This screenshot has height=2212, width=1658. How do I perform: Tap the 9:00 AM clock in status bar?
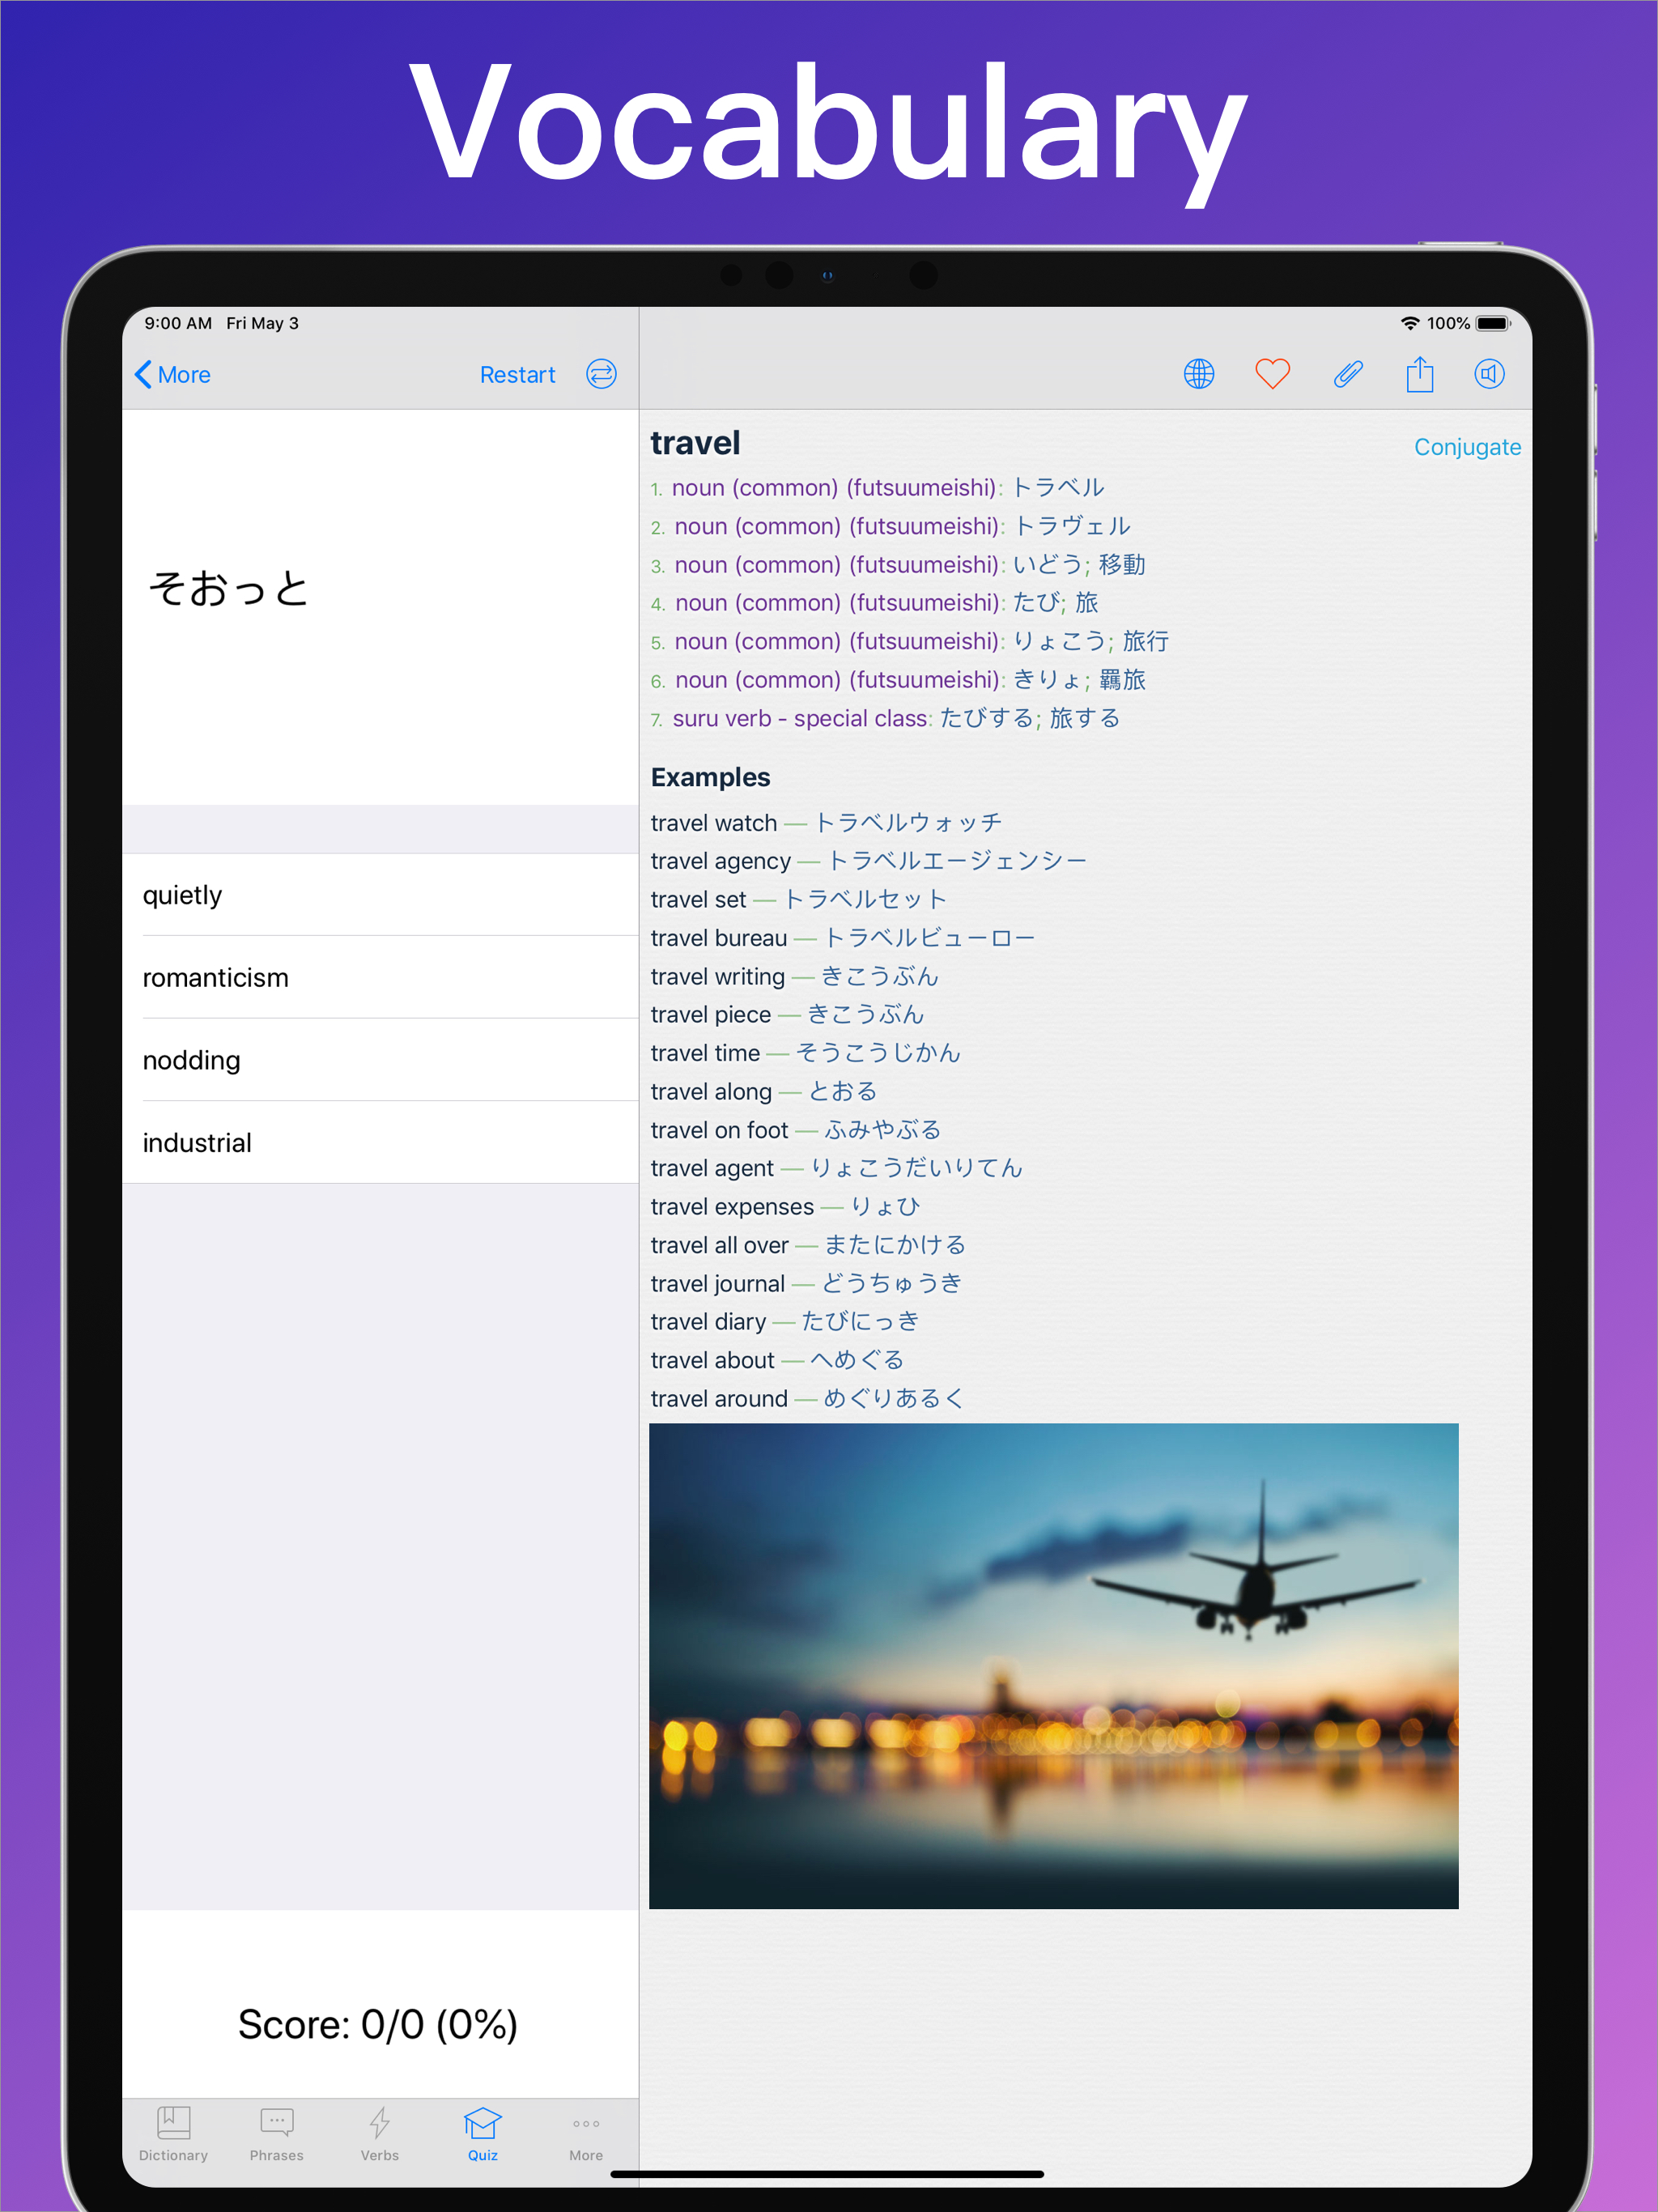pos(178,323)
